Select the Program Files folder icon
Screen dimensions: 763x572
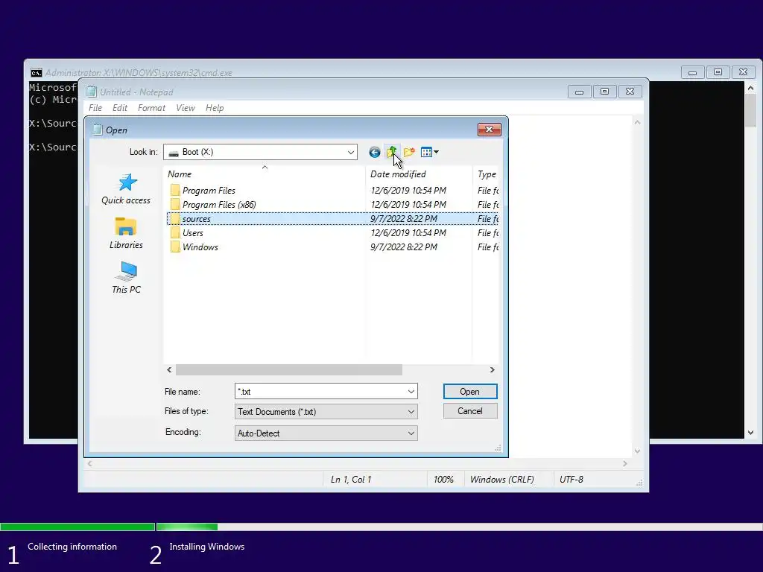(175, 190)
